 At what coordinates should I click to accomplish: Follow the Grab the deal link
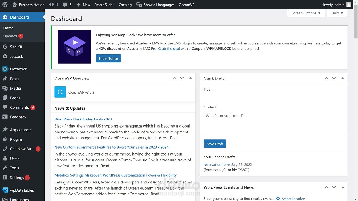coord(169,49)
